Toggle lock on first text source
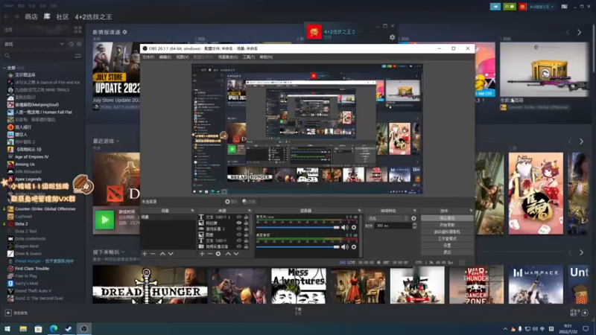 coord(246,217)
